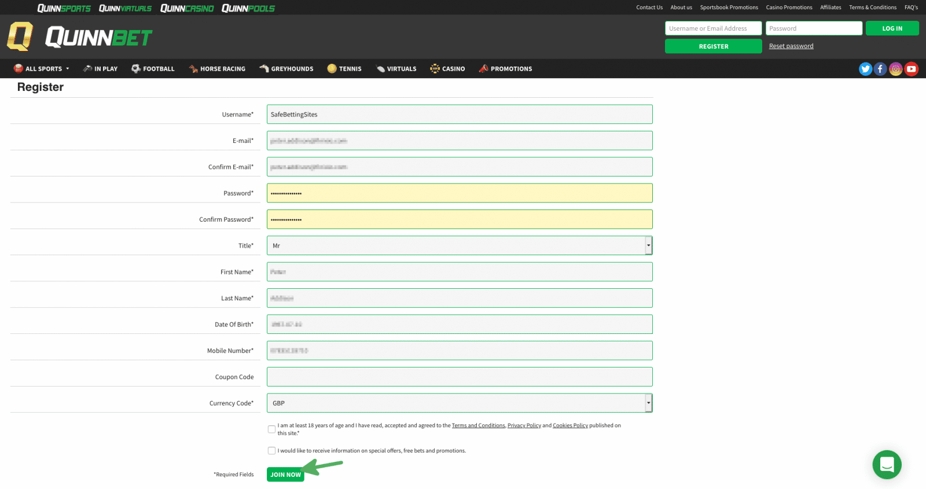Expand the All Sports menu

(x=42, y=68)
